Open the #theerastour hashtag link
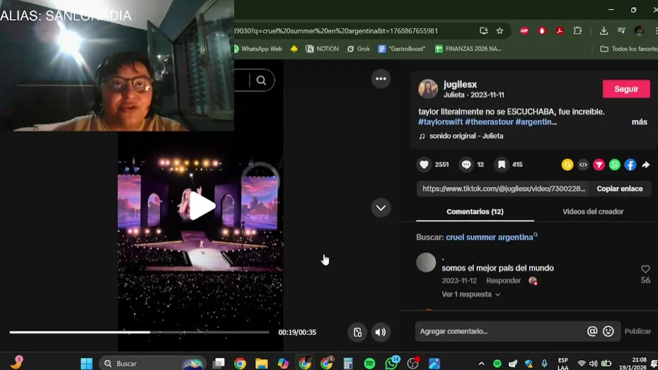The width and height of the screenshot is (658, 370). click(489, 122)
